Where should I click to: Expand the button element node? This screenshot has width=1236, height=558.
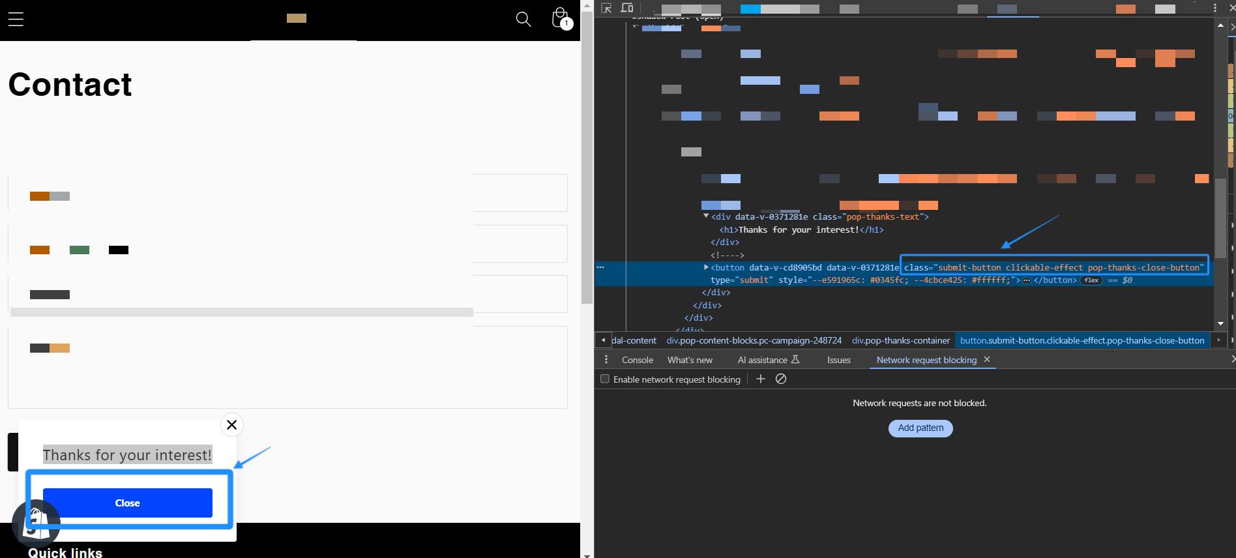(x=706, y=267)
